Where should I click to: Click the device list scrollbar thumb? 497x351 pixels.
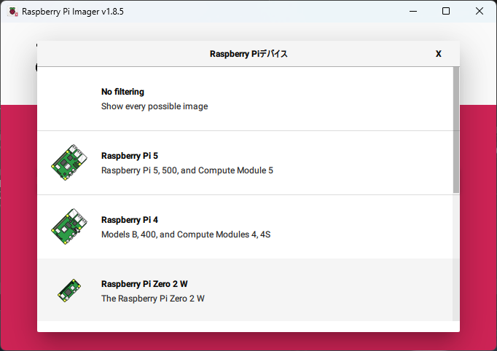456,130
